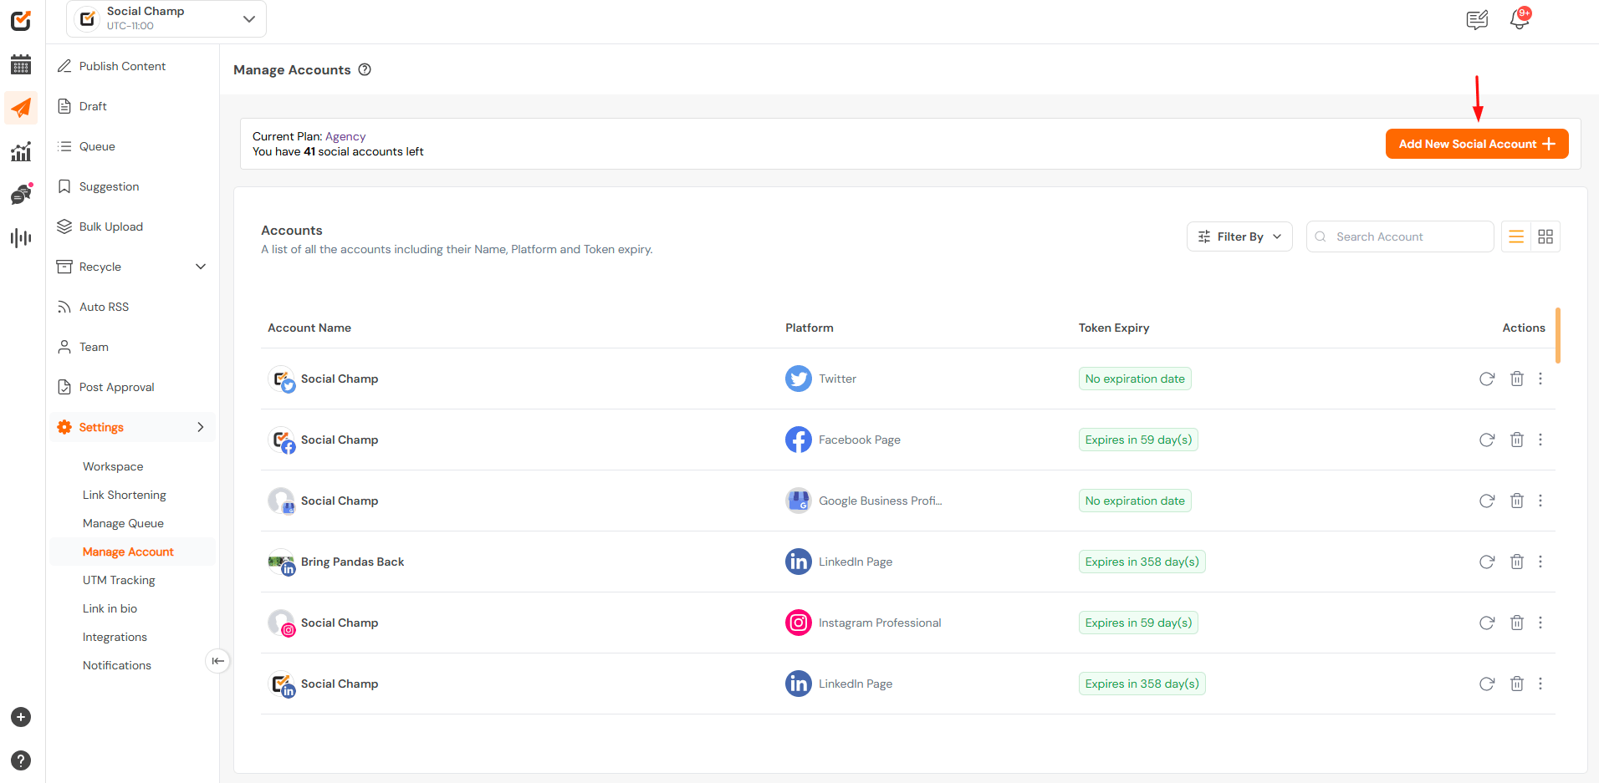
Task: Open the calendar icon in left rail
Action: coord(21,64)
